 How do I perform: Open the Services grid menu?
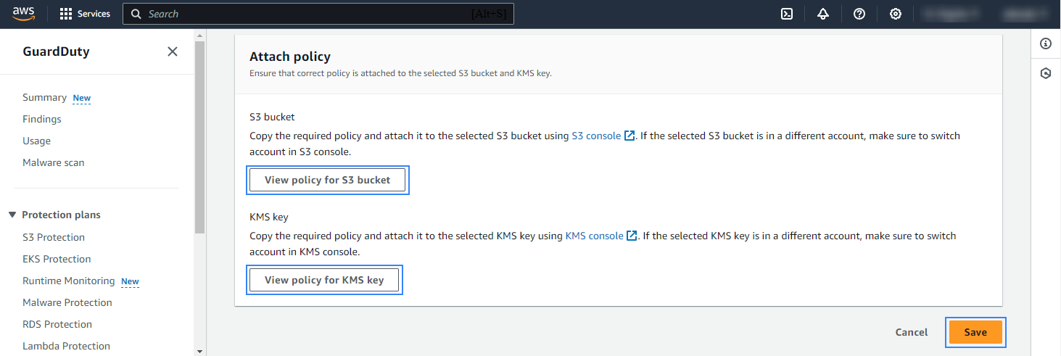point(85,14)
